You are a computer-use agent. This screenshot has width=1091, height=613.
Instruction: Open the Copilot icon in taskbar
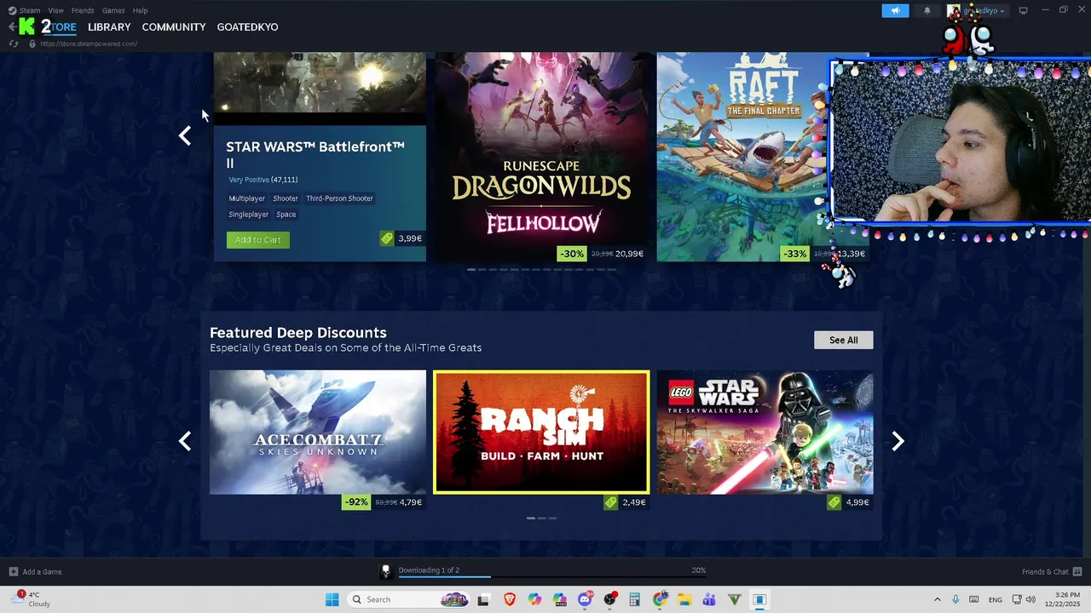point(534,599)
